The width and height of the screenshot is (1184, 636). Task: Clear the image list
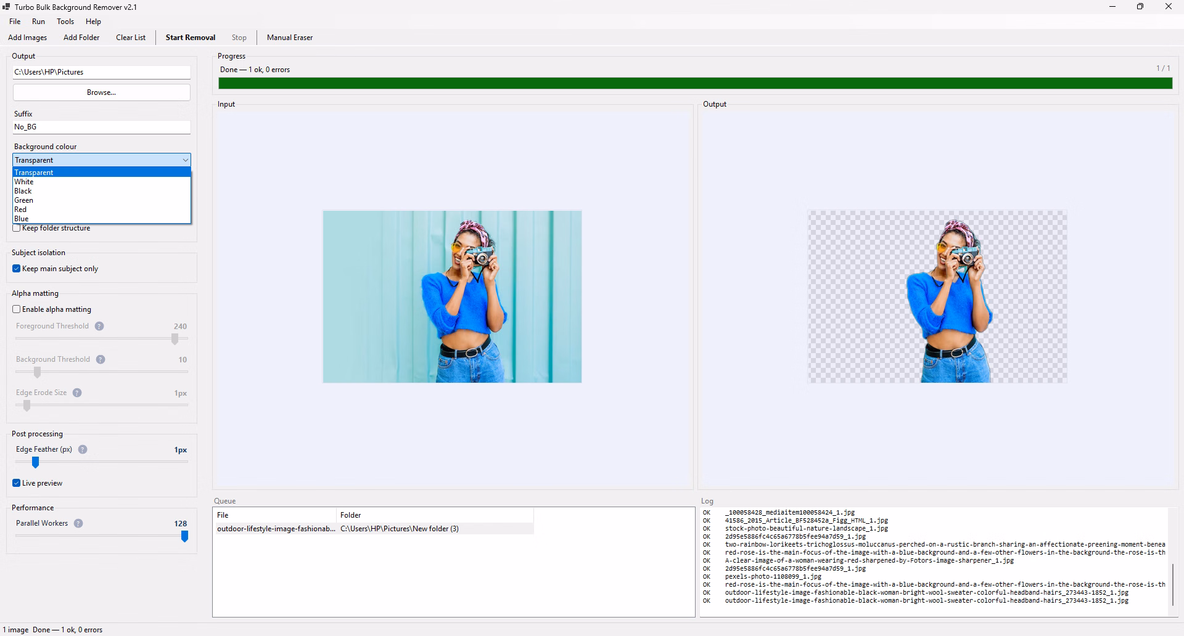tap(131, 38)
